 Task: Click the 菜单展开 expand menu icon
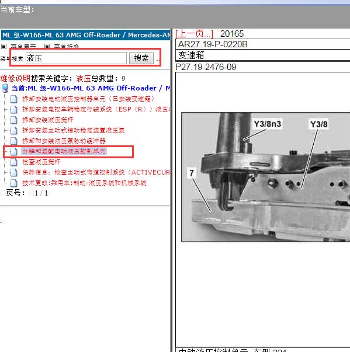(x=4, y=46)
